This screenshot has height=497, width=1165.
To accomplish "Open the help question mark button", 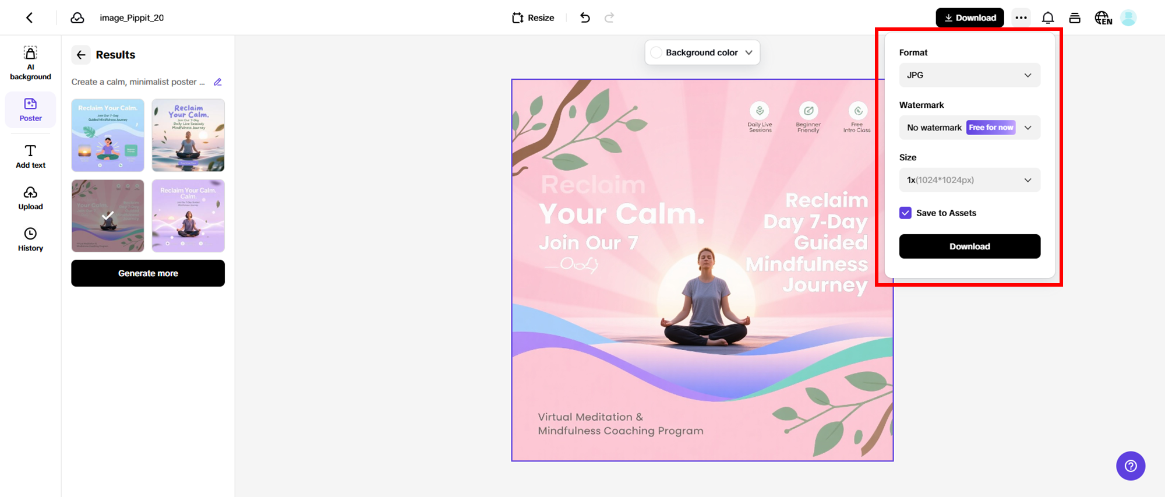I will tap(1131, 466).
